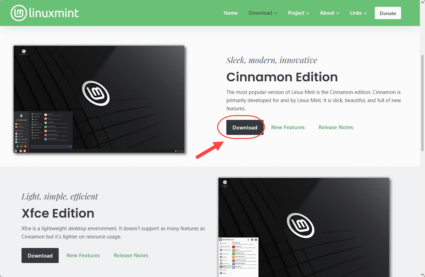View Xfce Edition New Features

coord(83,255)
